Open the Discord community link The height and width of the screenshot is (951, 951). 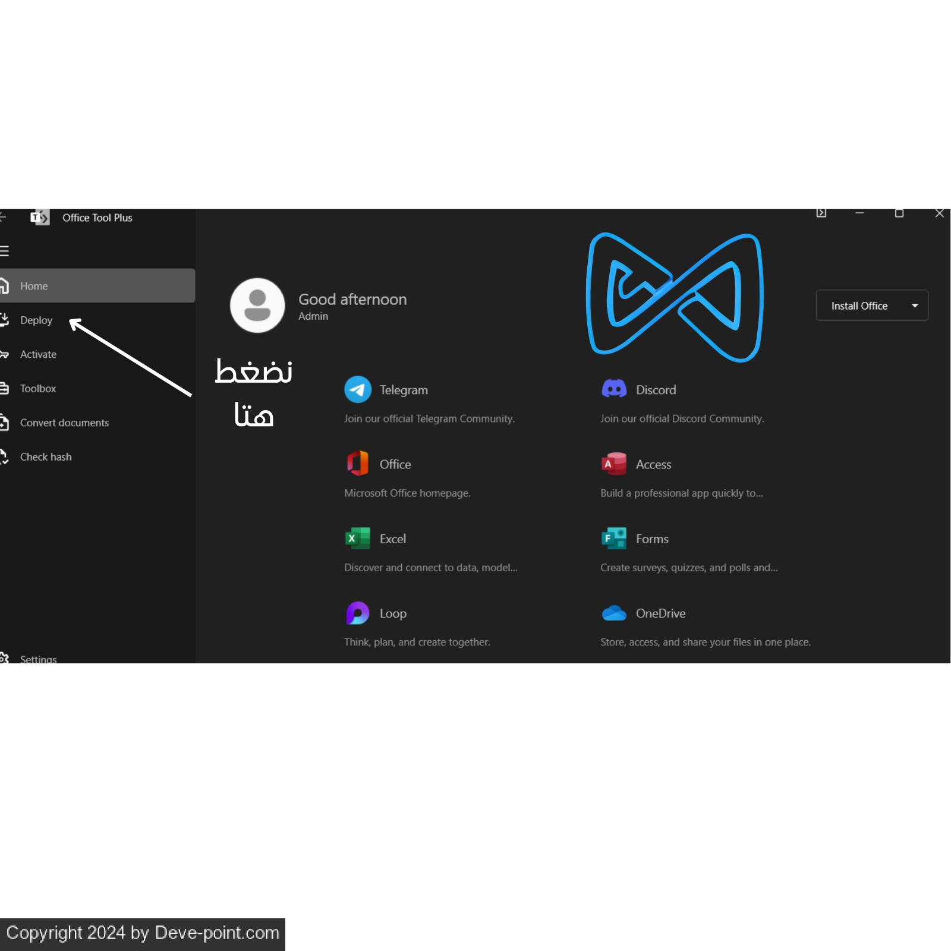[656, 391]
